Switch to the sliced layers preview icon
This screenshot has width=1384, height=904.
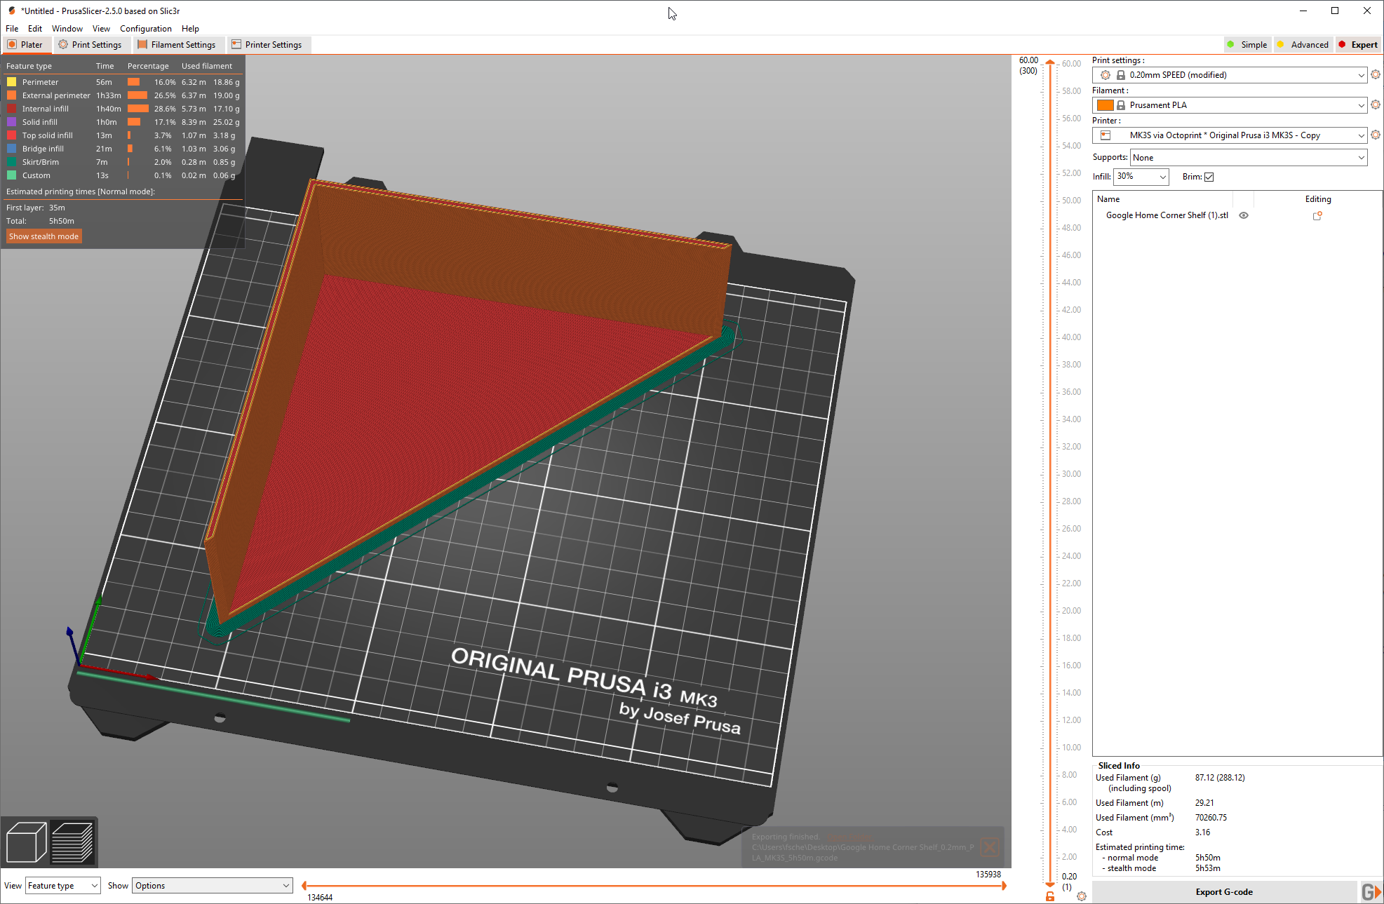(x=72, y=842)
